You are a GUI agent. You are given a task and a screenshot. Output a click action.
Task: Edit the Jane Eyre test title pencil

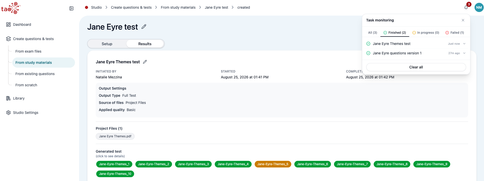coord(144,27)
